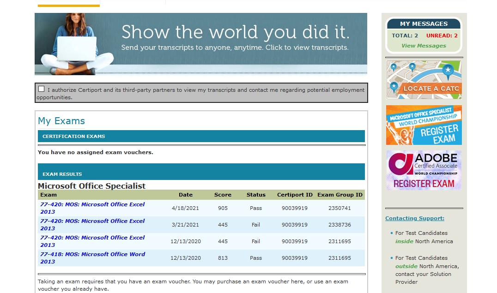Click the Locate a CATC map banner

424,80
